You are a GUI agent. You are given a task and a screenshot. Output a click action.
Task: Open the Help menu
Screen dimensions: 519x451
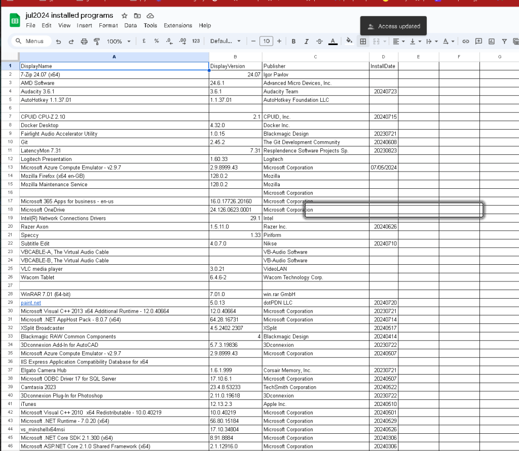pos(205,25)
